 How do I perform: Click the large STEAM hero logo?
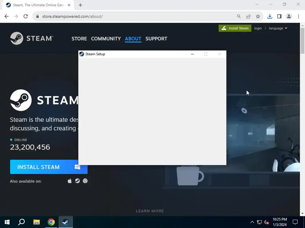[44, 100]
